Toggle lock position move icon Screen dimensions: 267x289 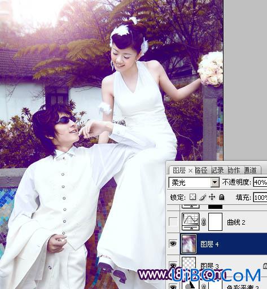click(x=212, y=197)
